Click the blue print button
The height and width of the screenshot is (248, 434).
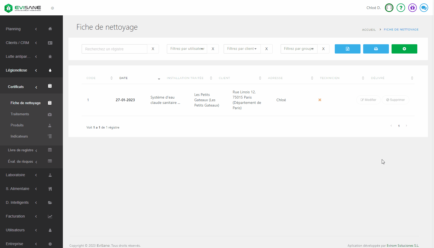pyautogui.click(x=376, y=49)
